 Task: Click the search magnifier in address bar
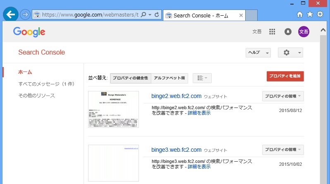point(143,14)
